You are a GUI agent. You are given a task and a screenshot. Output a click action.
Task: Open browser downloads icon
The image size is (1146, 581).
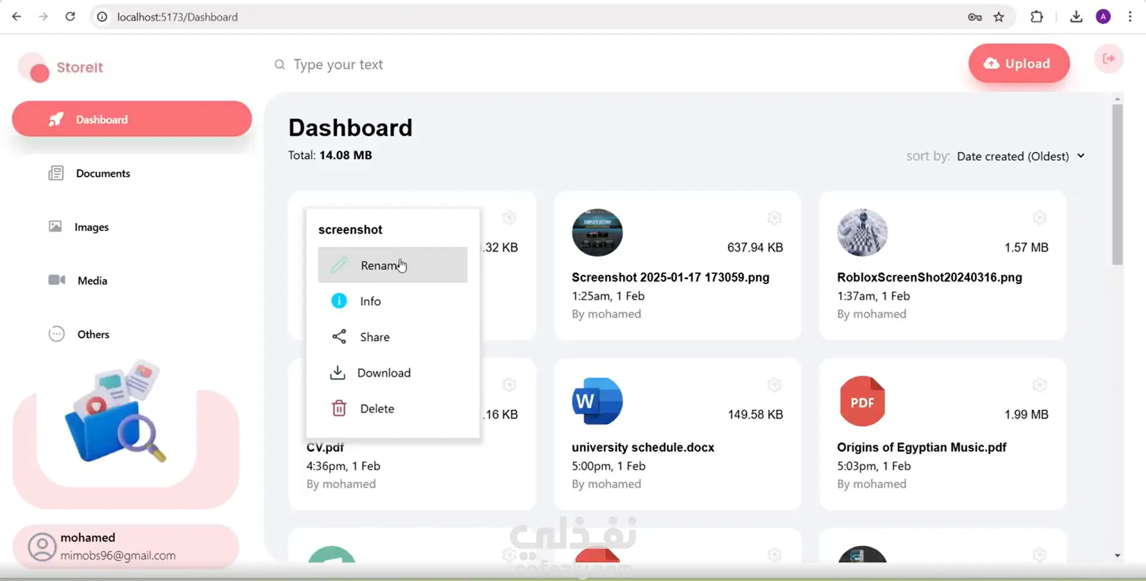(x=1076, y=17)
